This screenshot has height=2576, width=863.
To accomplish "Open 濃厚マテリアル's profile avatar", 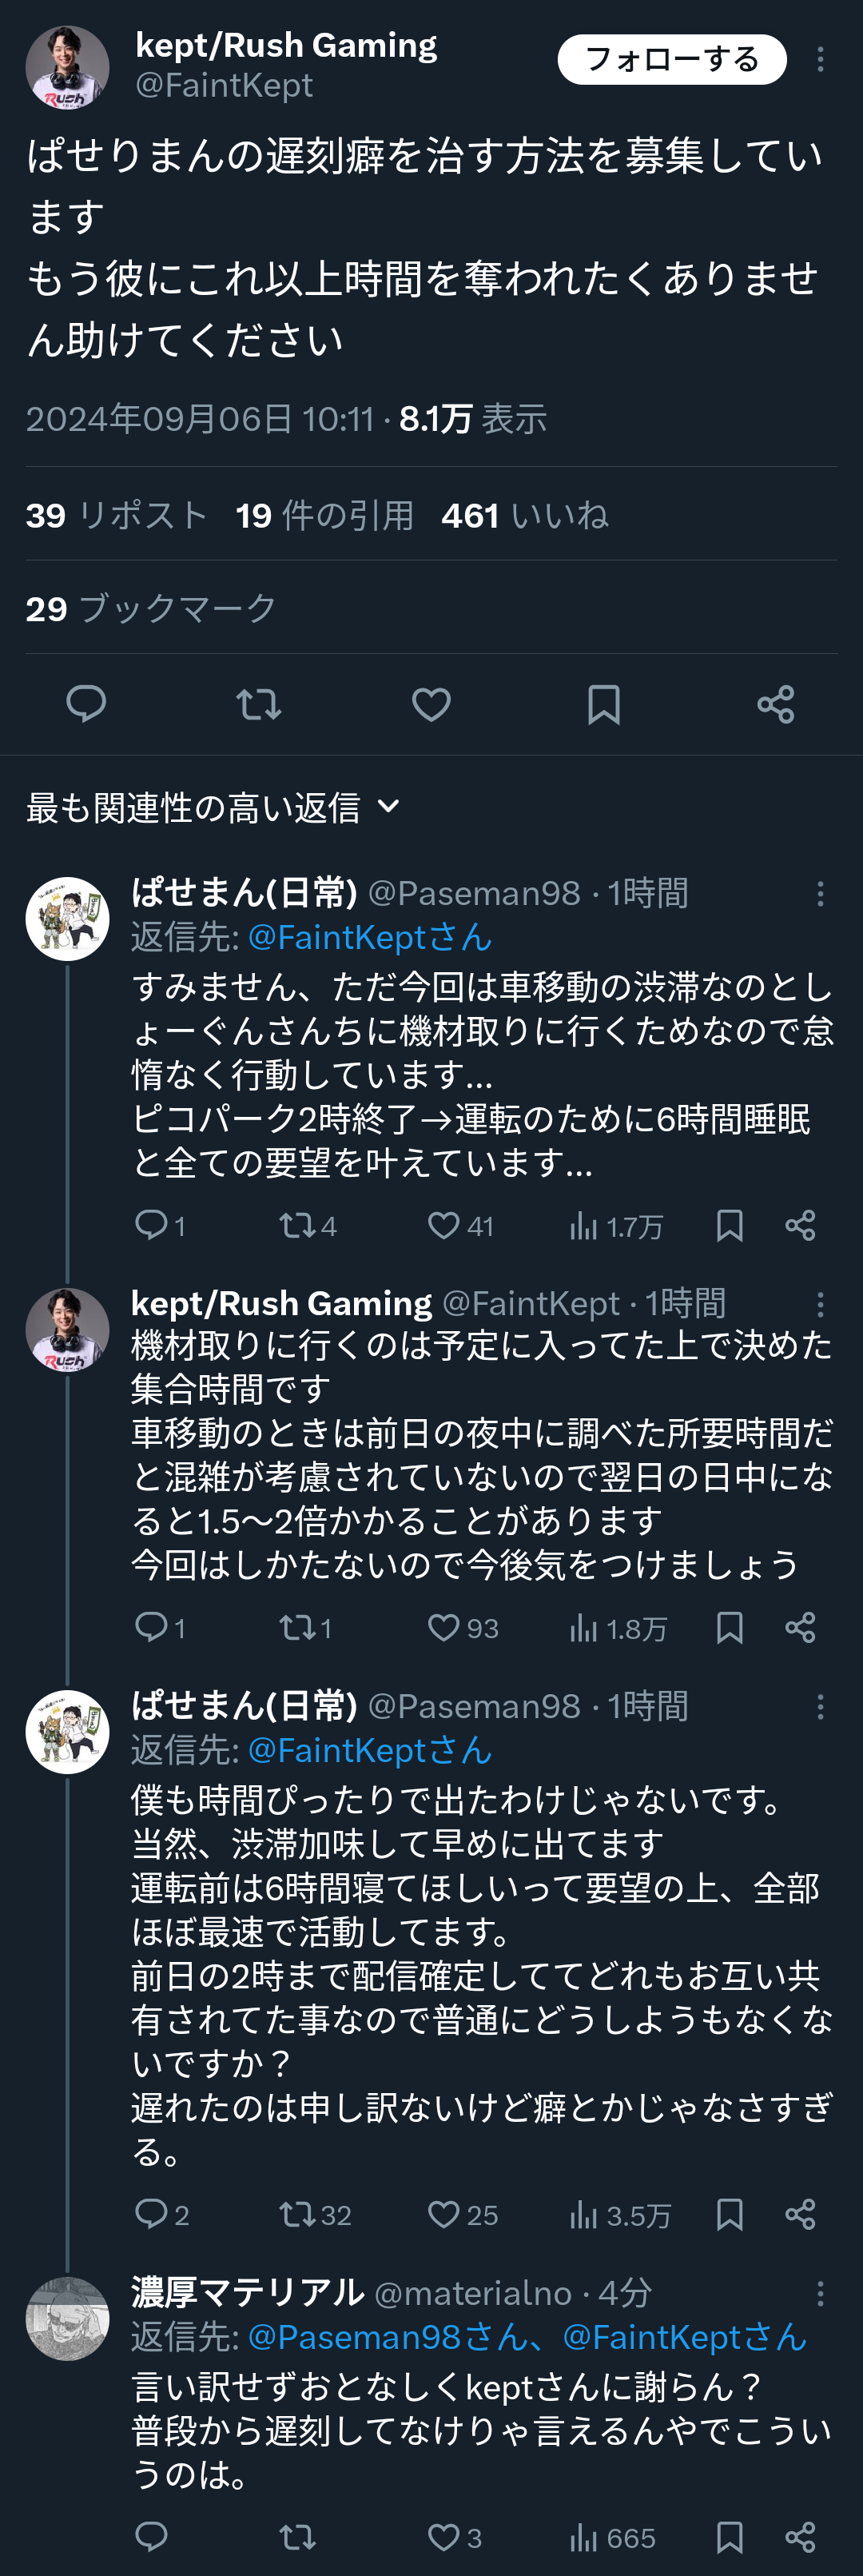I will point(67,2319).
